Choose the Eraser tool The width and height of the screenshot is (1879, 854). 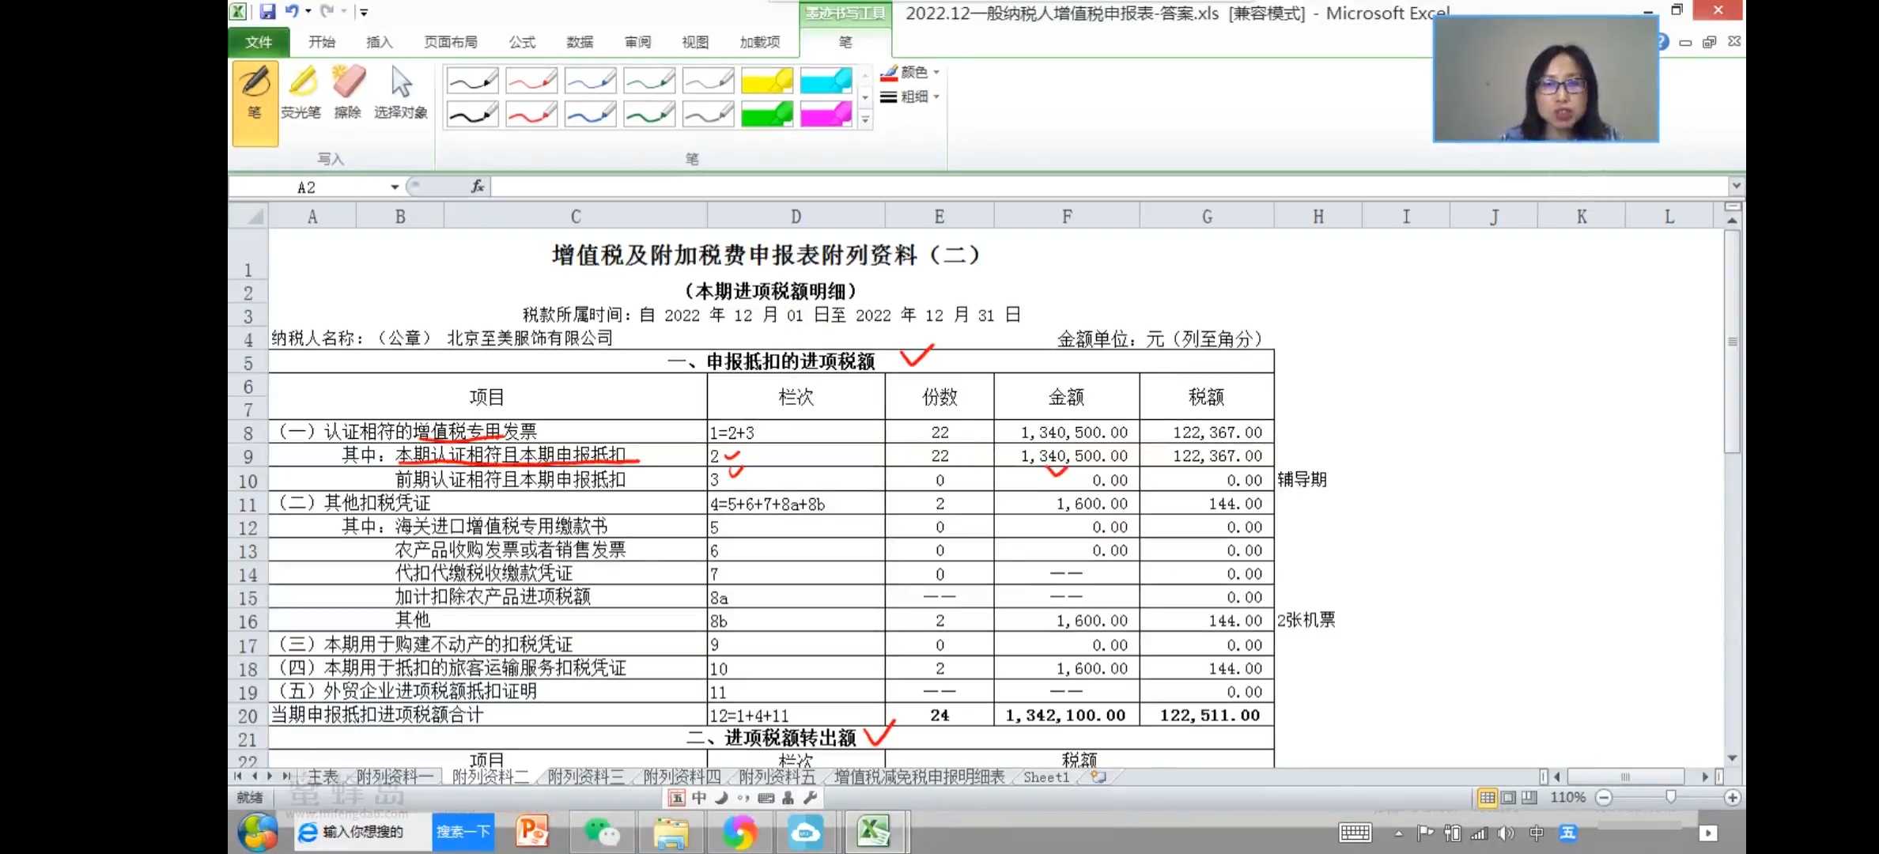[348, 93]
